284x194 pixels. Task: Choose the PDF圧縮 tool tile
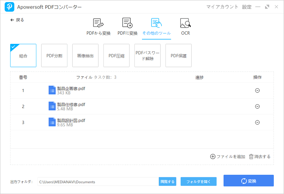[x=117, y=55]
